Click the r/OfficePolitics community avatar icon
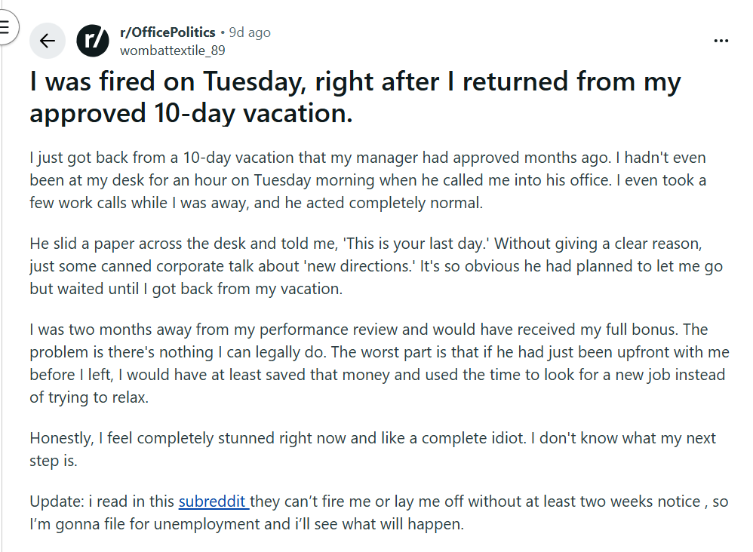The width and height of the screenshot is (753, 552). click(x=92, y=41)
